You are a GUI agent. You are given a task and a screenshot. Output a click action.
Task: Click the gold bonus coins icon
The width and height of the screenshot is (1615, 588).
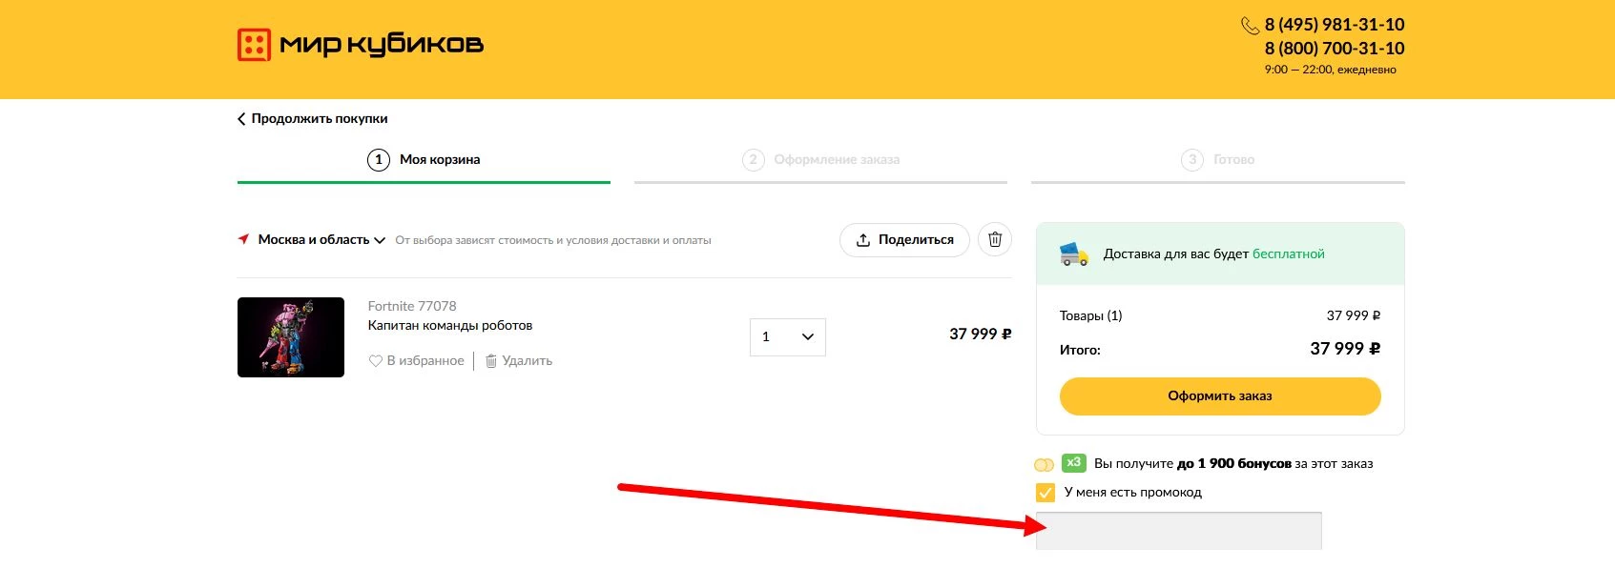pyautogui.click(x=1044, y=465)
